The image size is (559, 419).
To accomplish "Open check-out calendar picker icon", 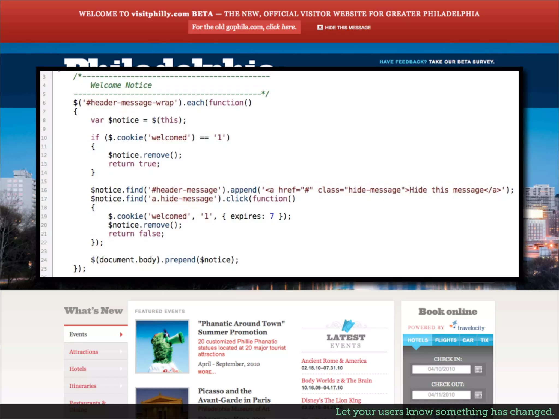I will (x=478, y=395).
